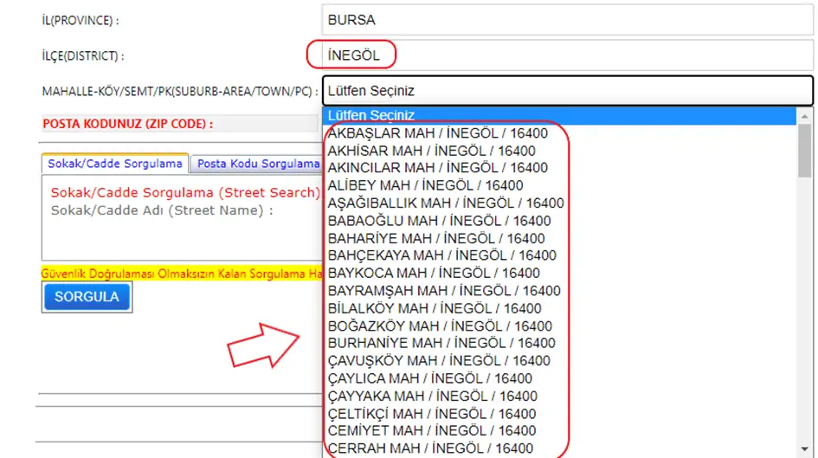Image resolution: width=818 pixels, height=458 pixels.
Task: Open the Mahalle-Köy Lütfen Seçiniz dropdown
Action: 567,91
